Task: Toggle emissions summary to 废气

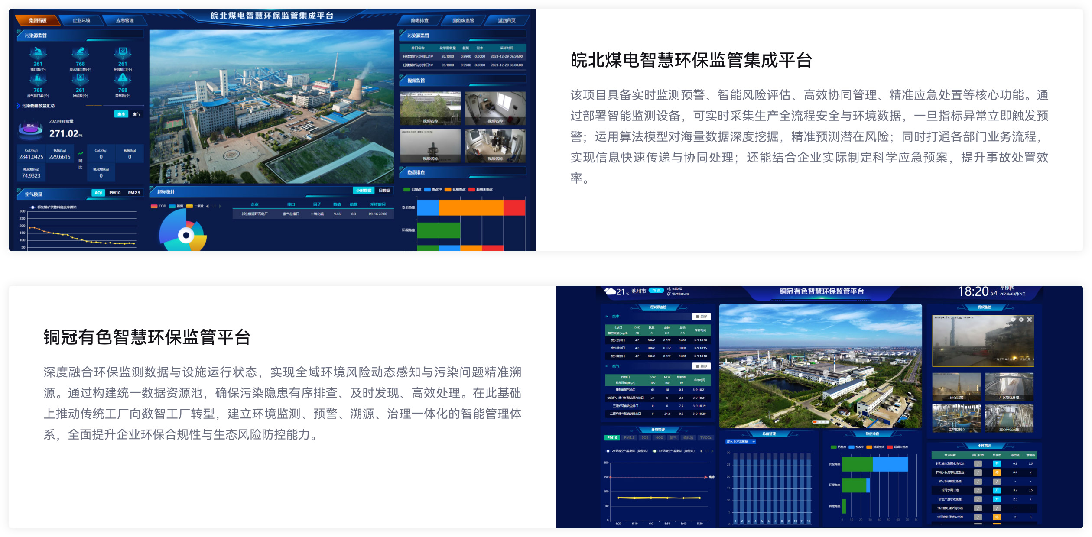Action: [136, 114]
